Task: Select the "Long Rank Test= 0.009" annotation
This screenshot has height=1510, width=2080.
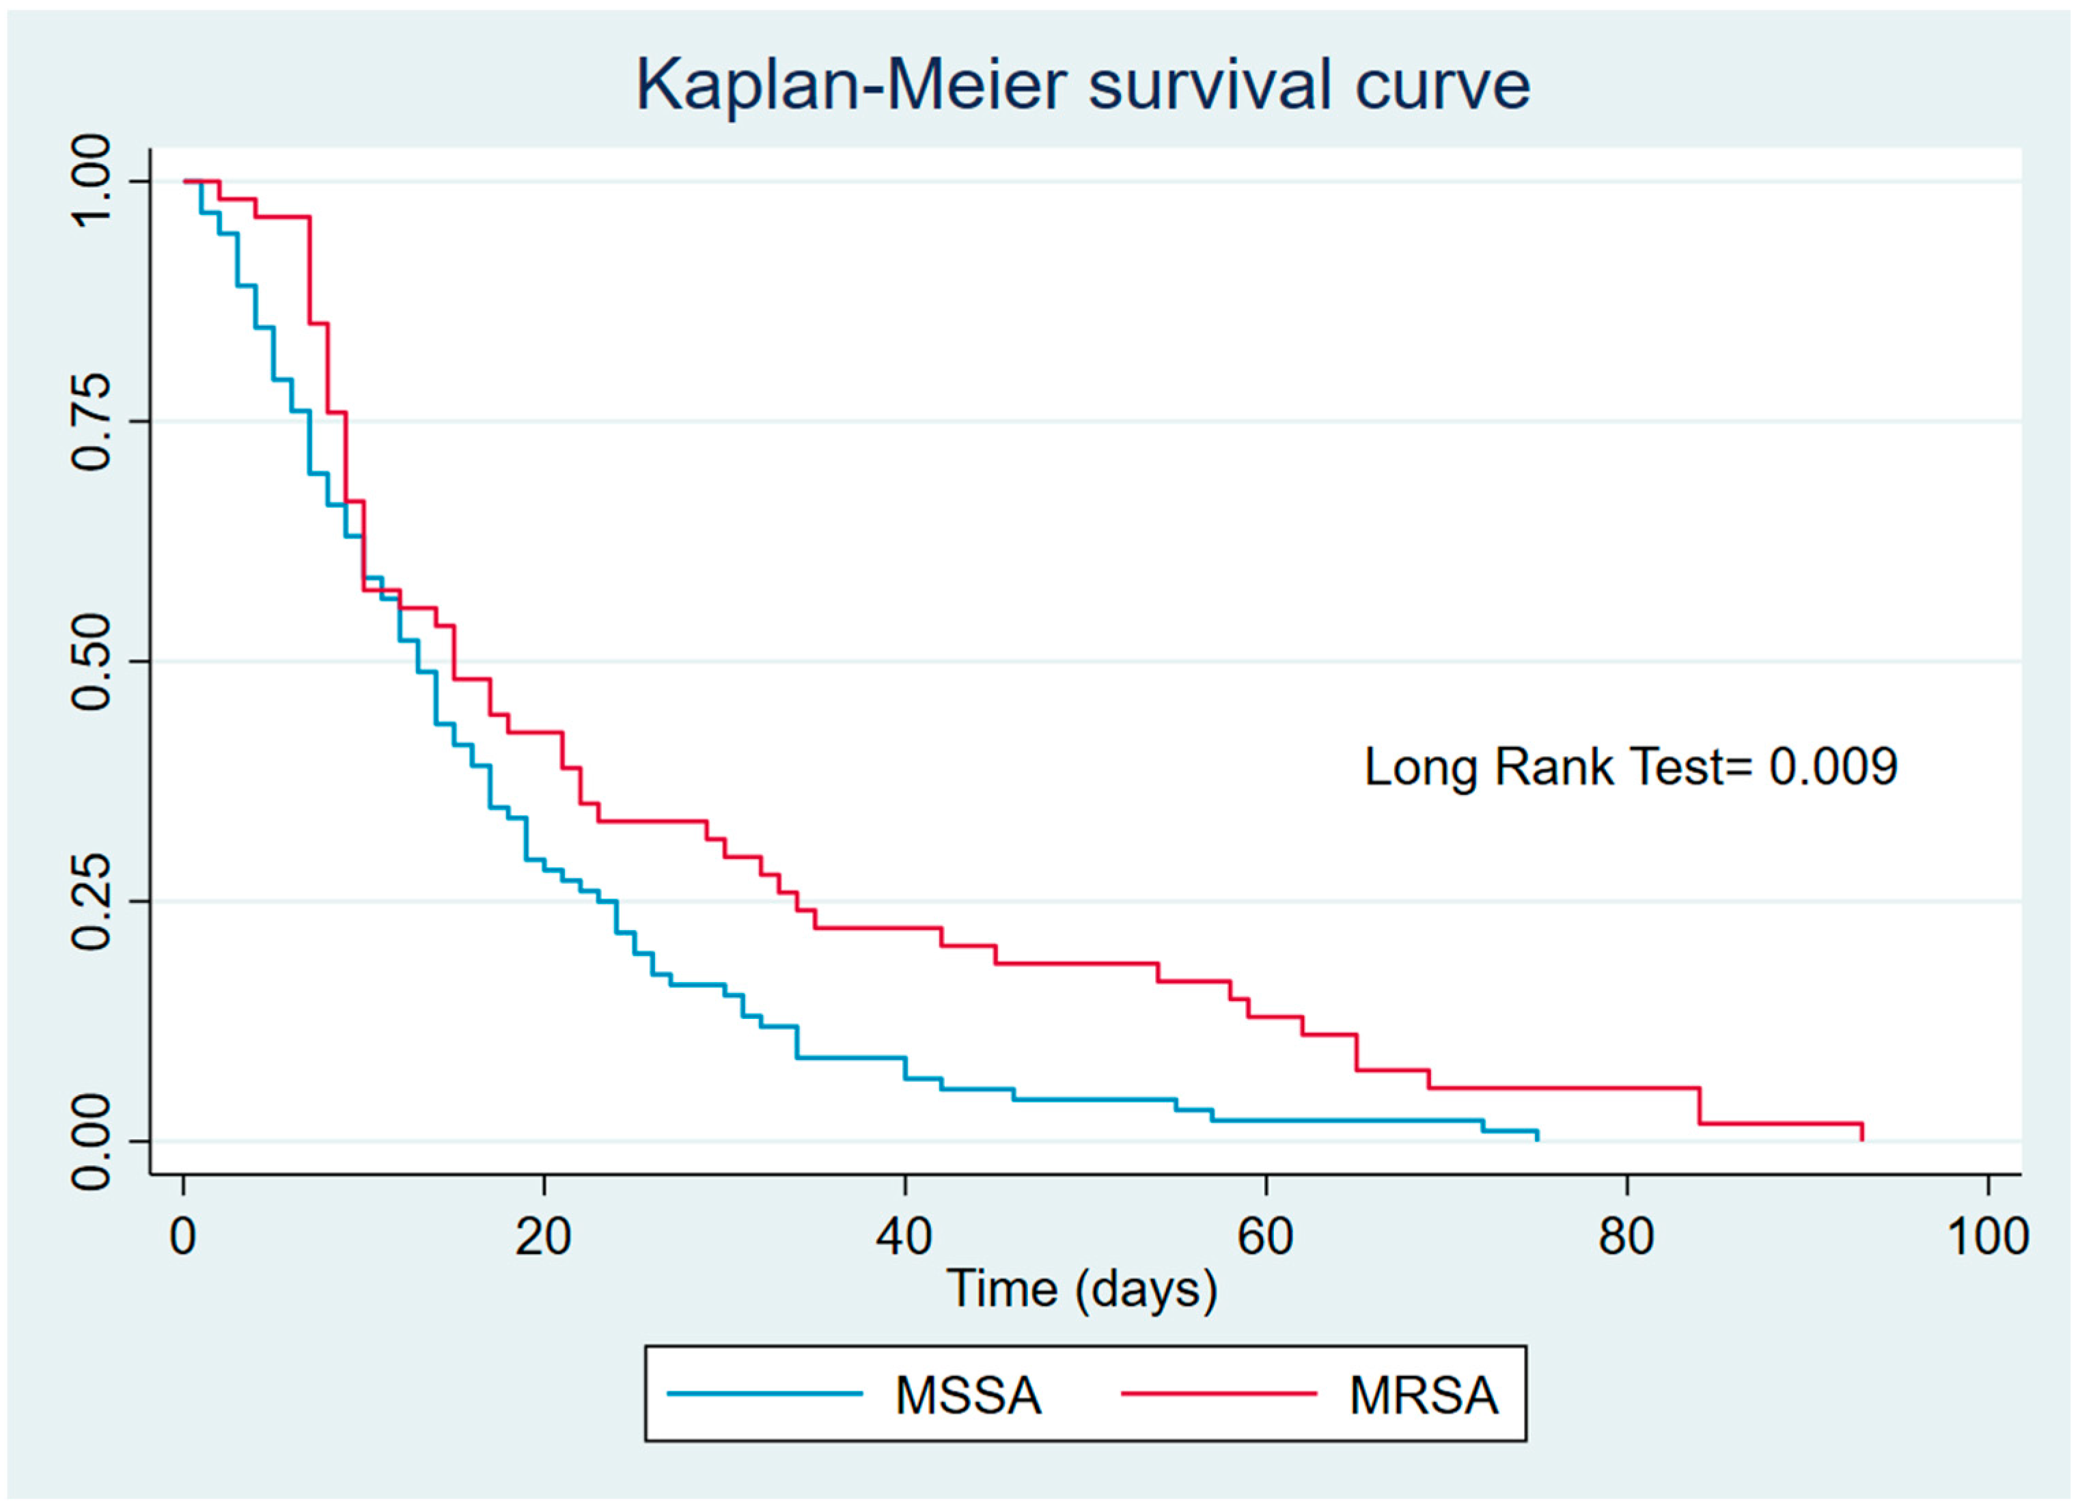Action: tap(1631, 766)
